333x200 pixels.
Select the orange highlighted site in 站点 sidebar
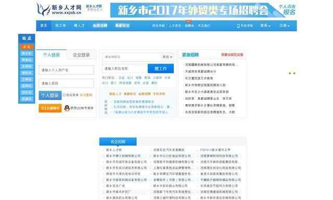pyautogui.click(x=27, y=47)
